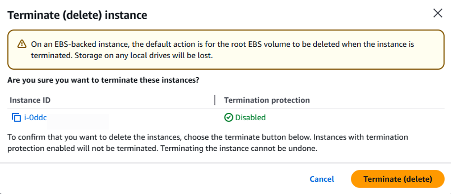Image resolution: width=451 pixels, height=196 pixels.
Task: Click the 'cannot be undone' sentence
Action: 247,149
